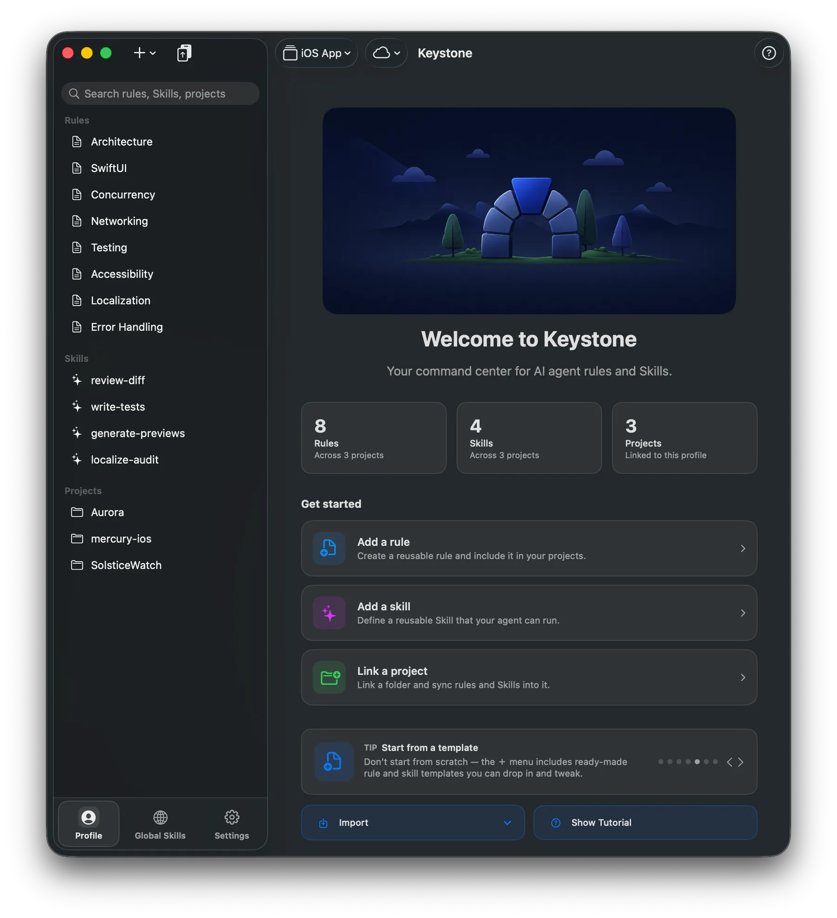Click the 8 Rules stat card
Viewport: 837px width, 918px height.
374,438
